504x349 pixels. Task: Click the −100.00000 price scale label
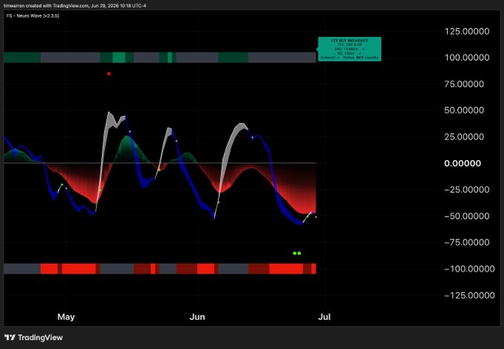pyautogui.click(x=469, y=269)
